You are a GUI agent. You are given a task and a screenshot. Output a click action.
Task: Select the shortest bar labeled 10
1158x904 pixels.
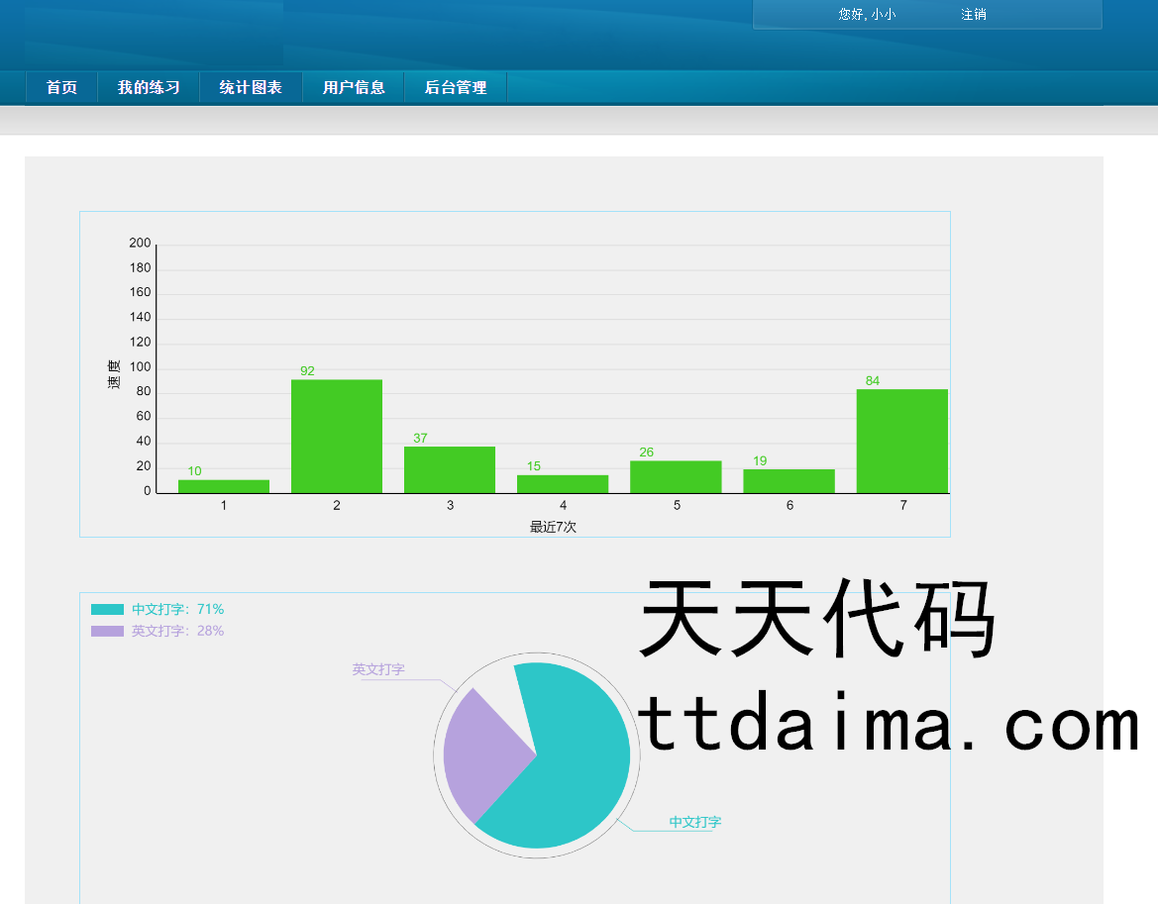click(x=224, y=486)
